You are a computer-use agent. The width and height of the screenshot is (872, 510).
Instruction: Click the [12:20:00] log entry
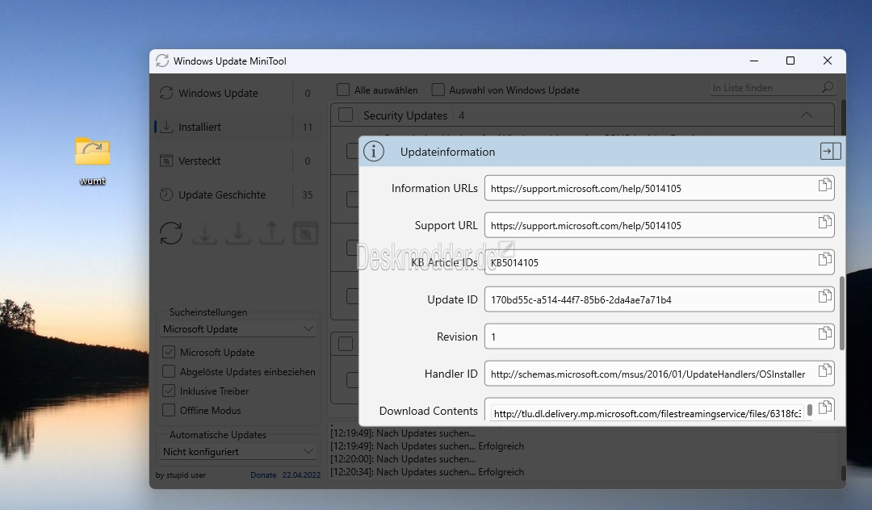[403, 459]
